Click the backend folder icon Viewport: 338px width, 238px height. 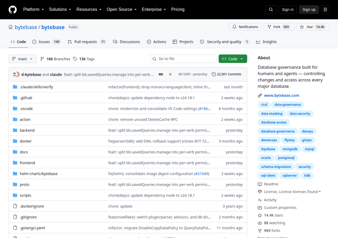click(15, 130)
